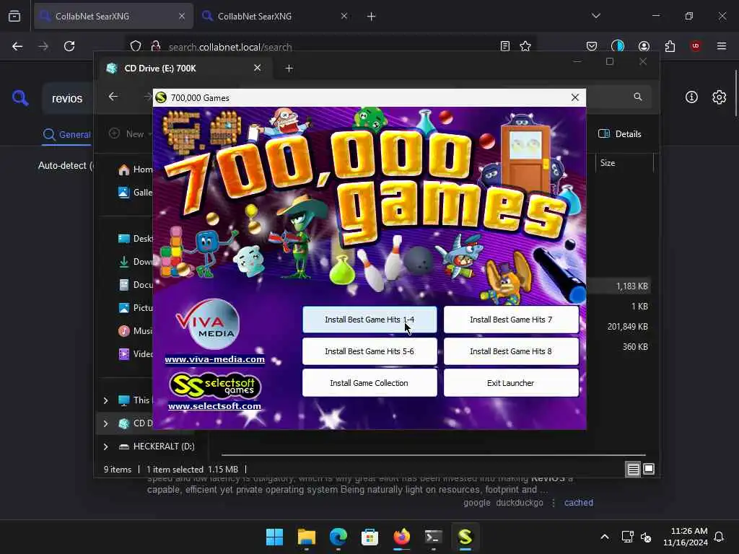
Task: Open uBlock Origin extension icon
Action: (695, 46)
